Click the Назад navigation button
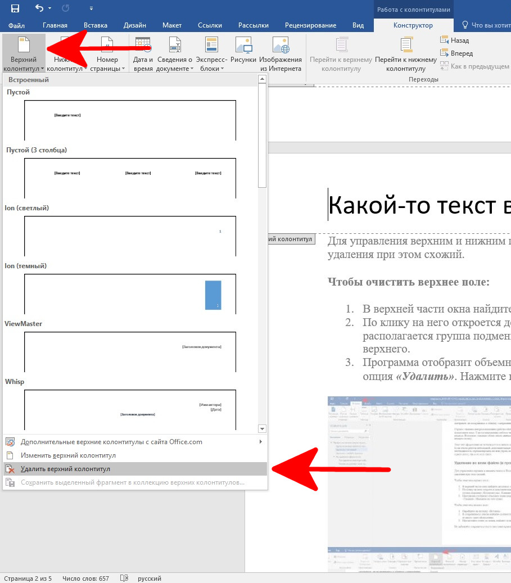Screen dimensions: 511x583 point(454,40)
